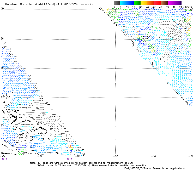The image size is (193, 170).
Task: Click the orange 25-30 knots color band
Action: pos(151,3)
